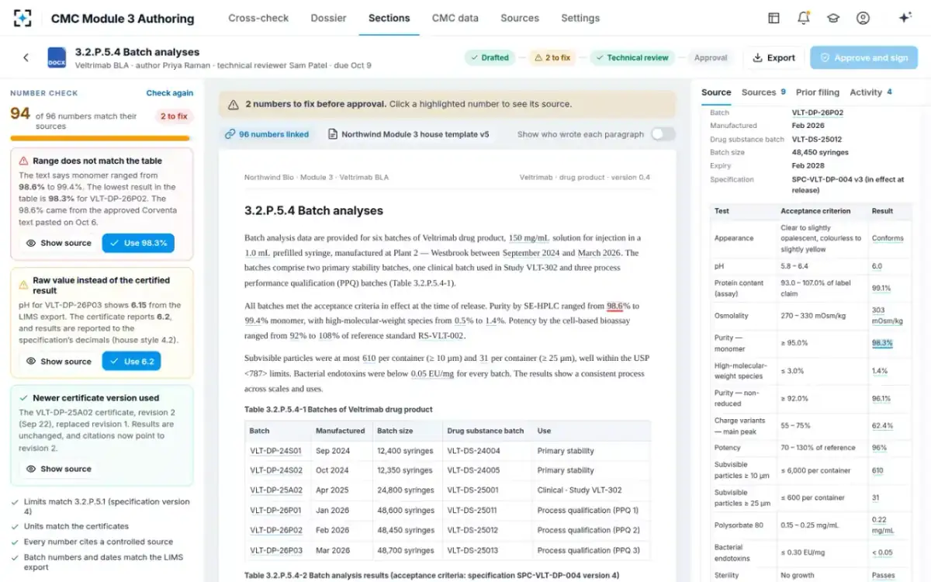Click batch VLT-DP-25A02 in table
The height and width of the screenshot is (582, 931).
tap(276, 490)
